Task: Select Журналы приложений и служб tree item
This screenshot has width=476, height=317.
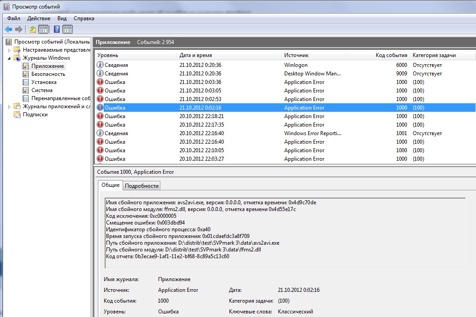Action: point(57,106)
